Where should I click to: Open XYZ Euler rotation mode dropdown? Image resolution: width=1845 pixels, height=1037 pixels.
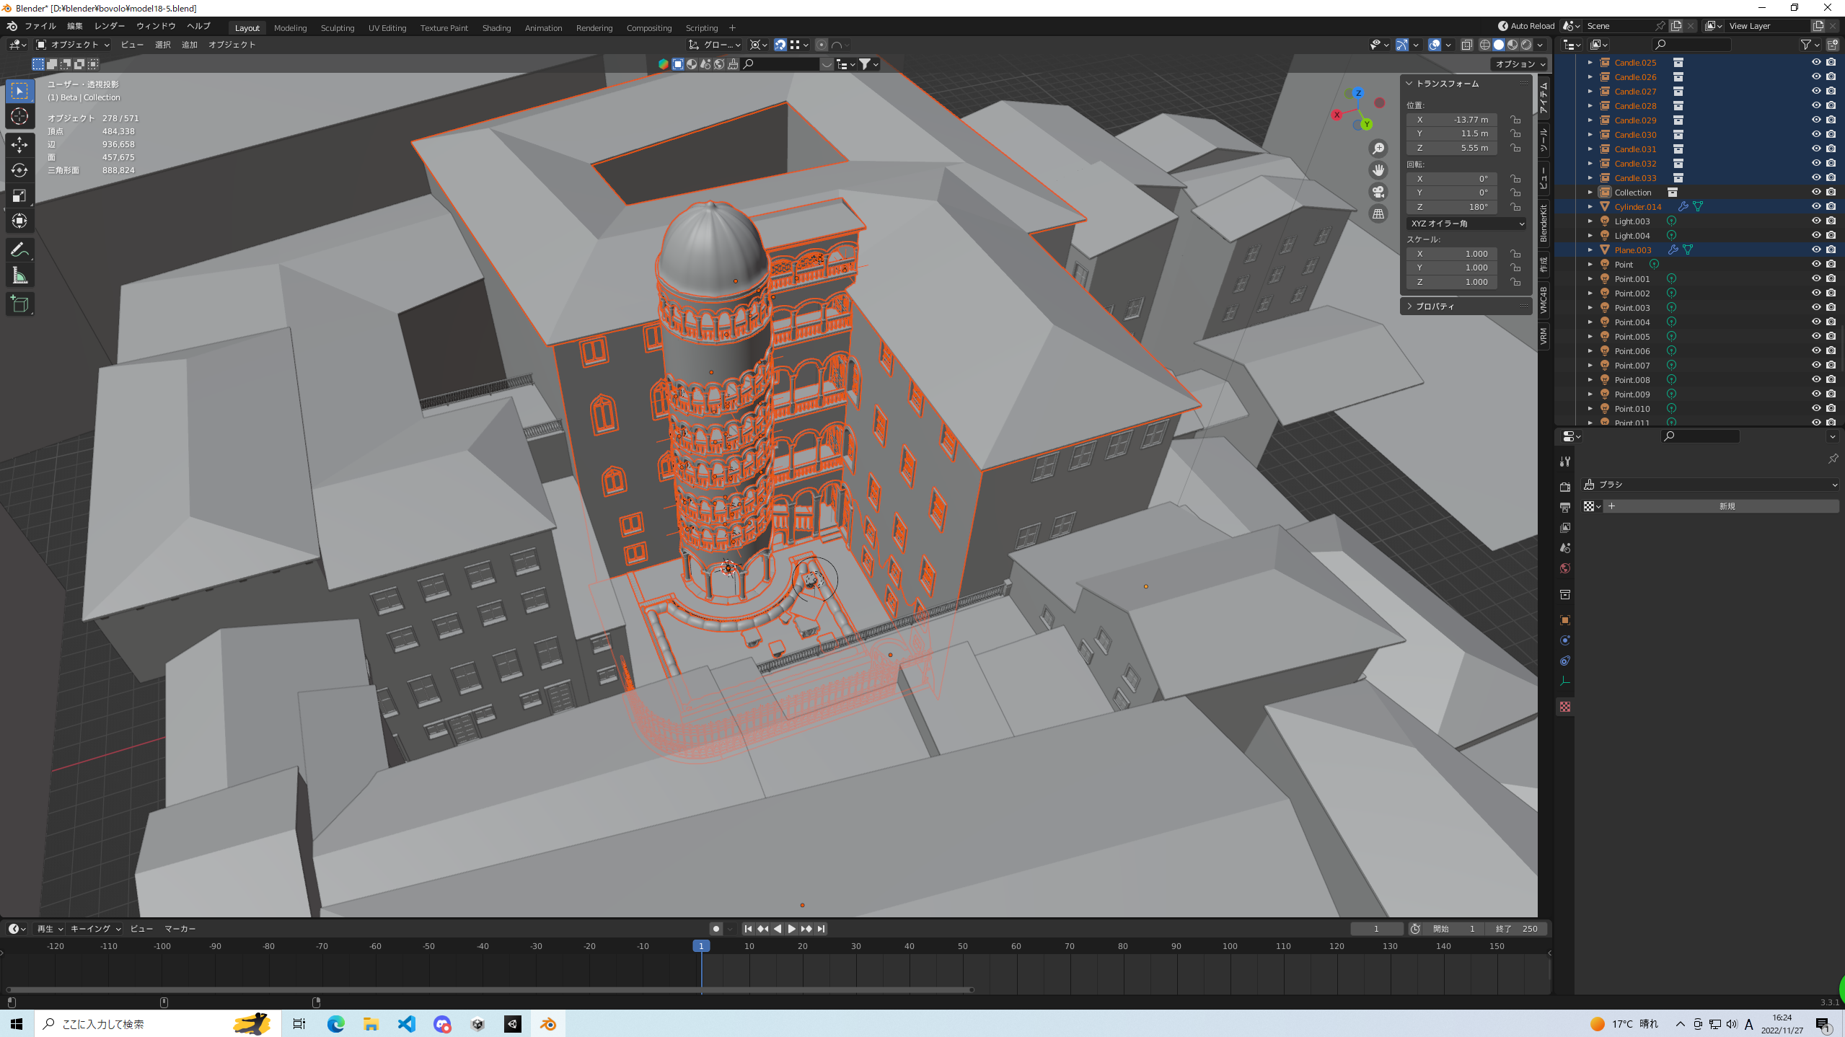1467,224
